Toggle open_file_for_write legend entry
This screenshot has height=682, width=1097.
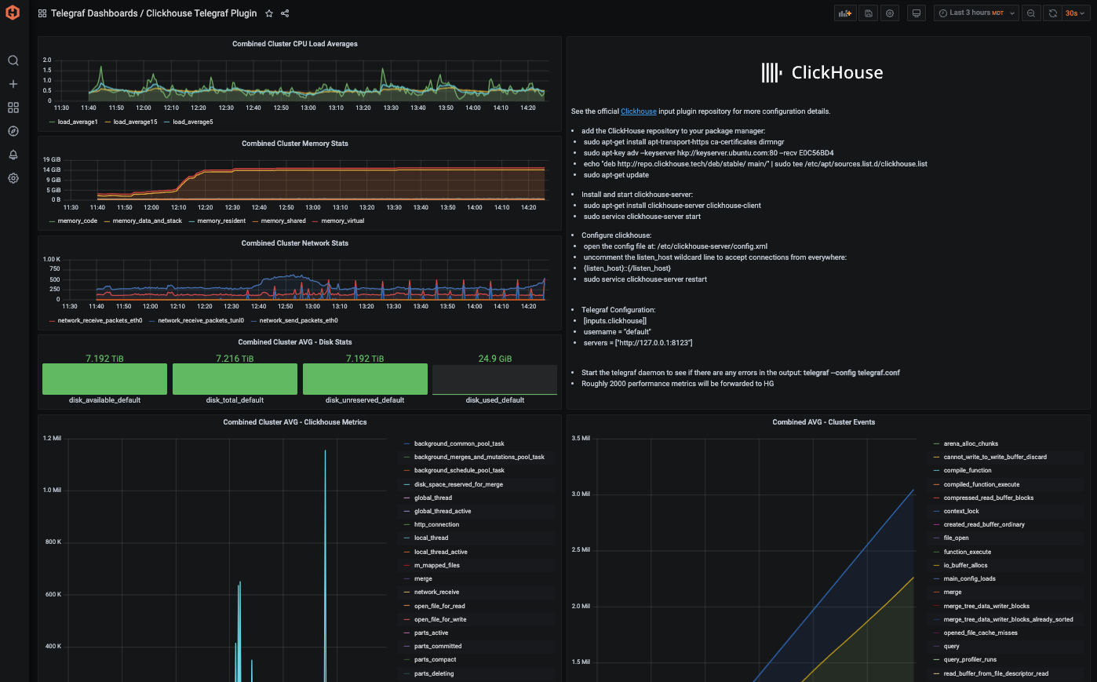pos(440,619)
